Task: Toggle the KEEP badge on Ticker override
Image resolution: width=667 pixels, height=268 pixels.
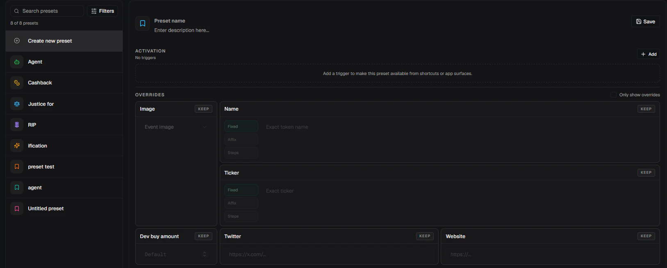Action: [646, 173]
